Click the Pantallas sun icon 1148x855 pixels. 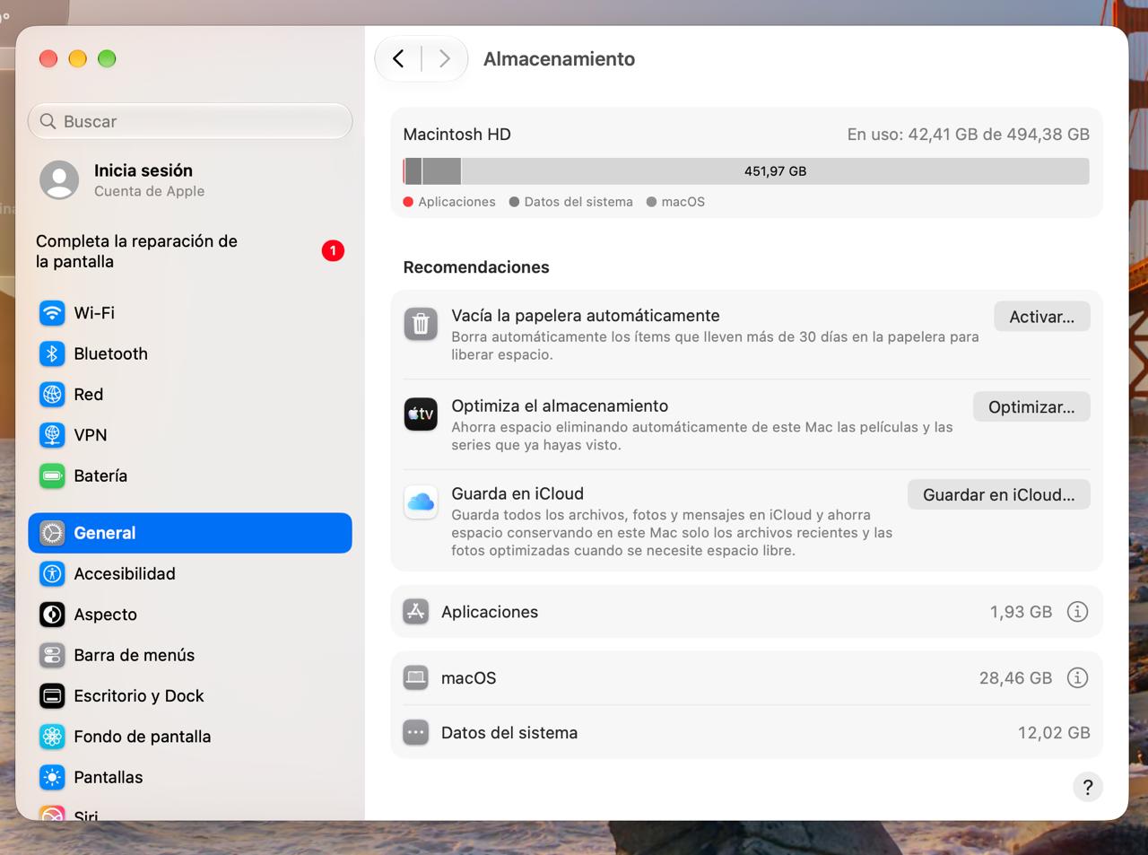point(52,778)
